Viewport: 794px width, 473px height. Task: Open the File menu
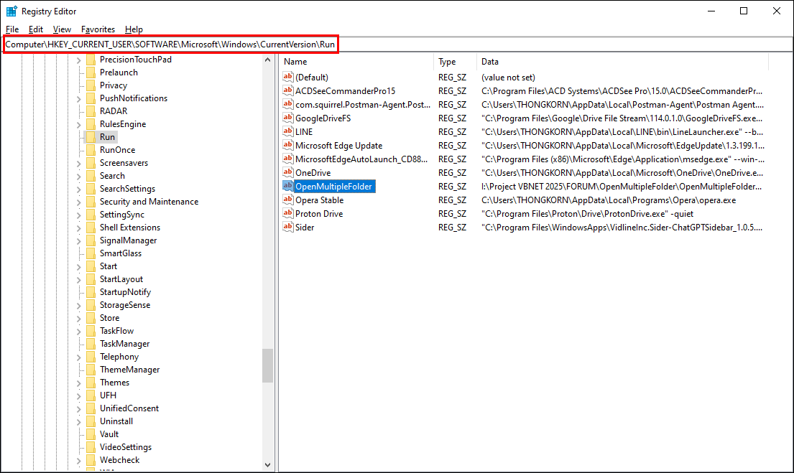click(x=12, y=29)
